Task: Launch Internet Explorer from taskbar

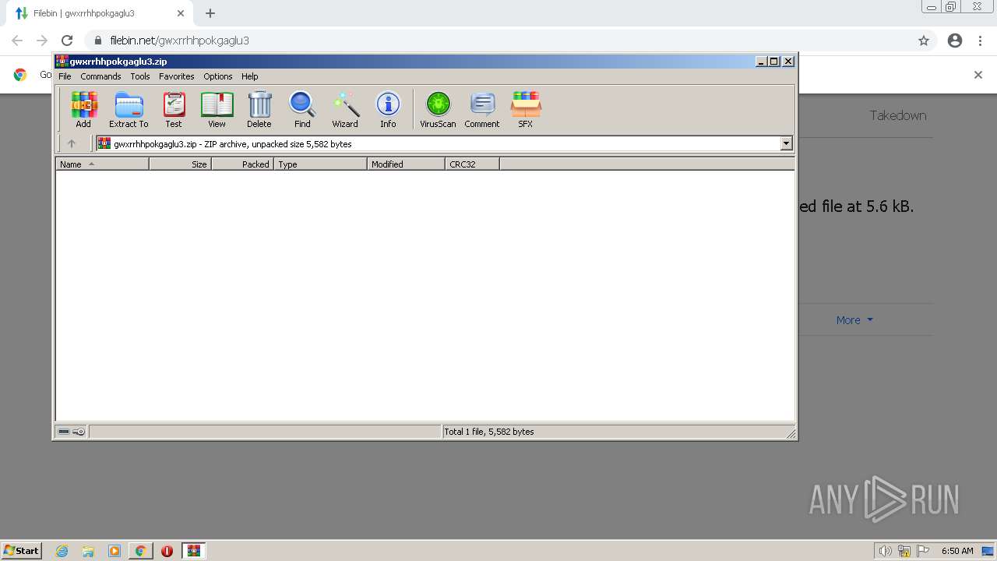Action: click(62, 551)
